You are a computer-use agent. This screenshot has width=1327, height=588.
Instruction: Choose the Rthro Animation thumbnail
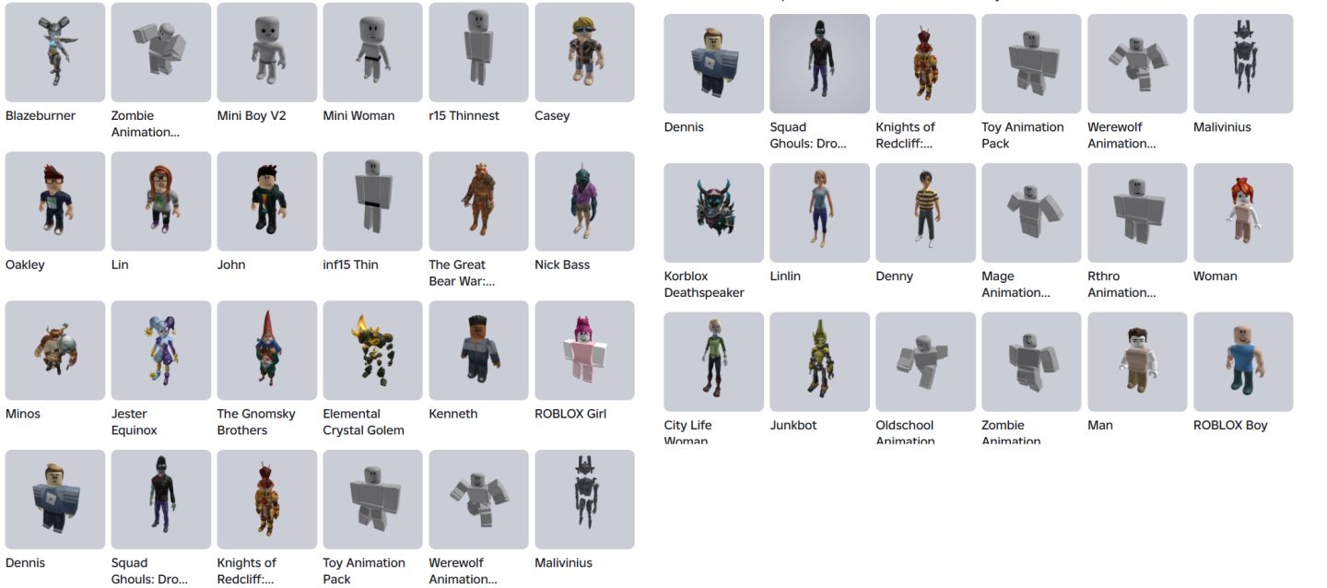pos(1138,213)
